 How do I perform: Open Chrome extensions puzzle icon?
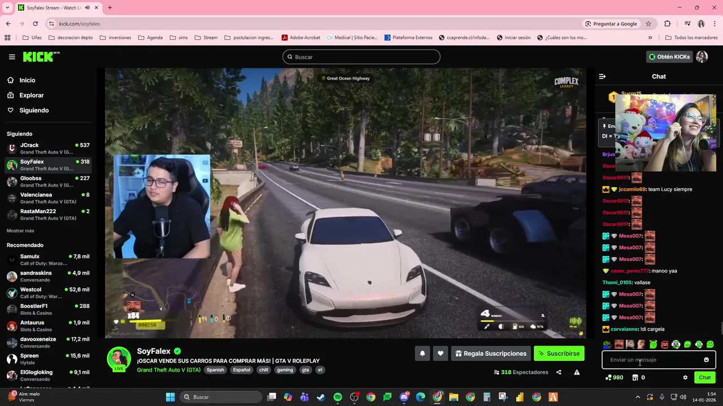[x=668, y=24]
